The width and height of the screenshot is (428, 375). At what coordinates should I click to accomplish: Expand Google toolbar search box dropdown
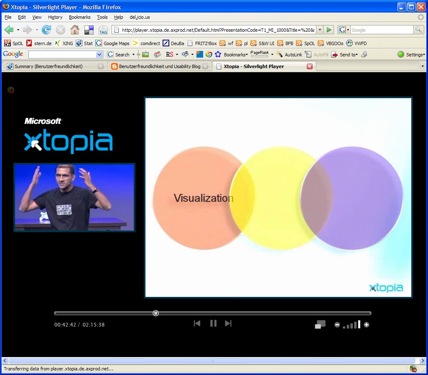99,55
